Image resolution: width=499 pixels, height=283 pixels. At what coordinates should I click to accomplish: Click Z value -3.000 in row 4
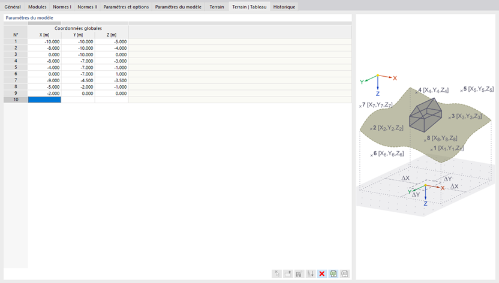(x=112, y=61)
